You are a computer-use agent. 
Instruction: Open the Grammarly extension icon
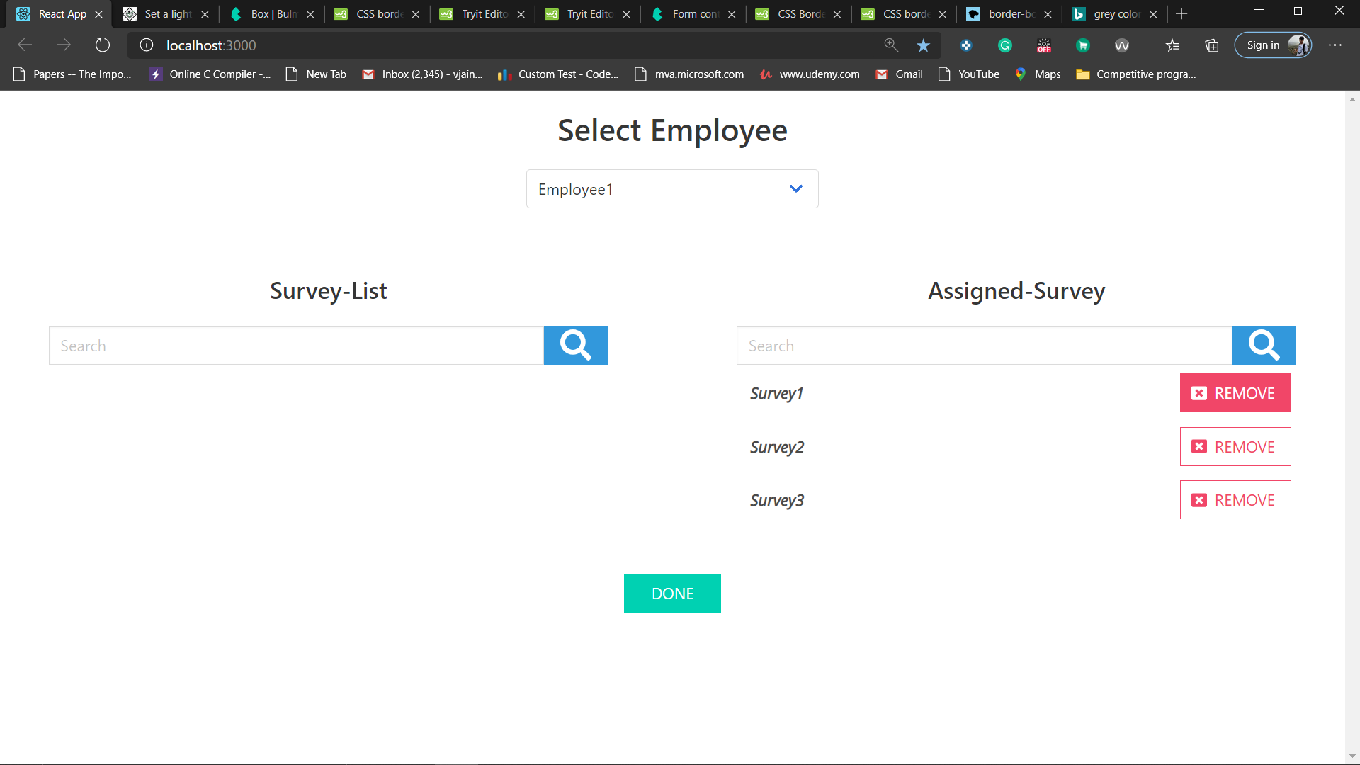[1004, 45]
